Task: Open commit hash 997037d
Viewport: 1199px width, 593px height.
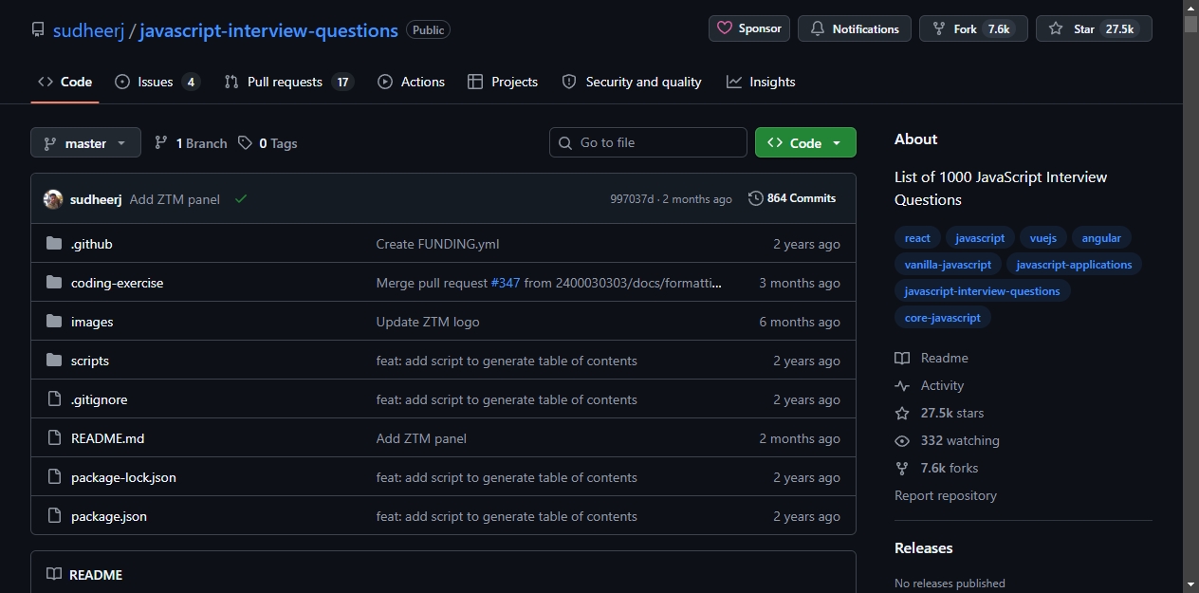Action: [x=632, y=199]
